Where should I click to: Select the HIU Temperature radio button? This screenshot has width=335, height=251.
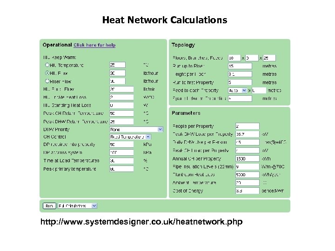[x=47, y=65]
